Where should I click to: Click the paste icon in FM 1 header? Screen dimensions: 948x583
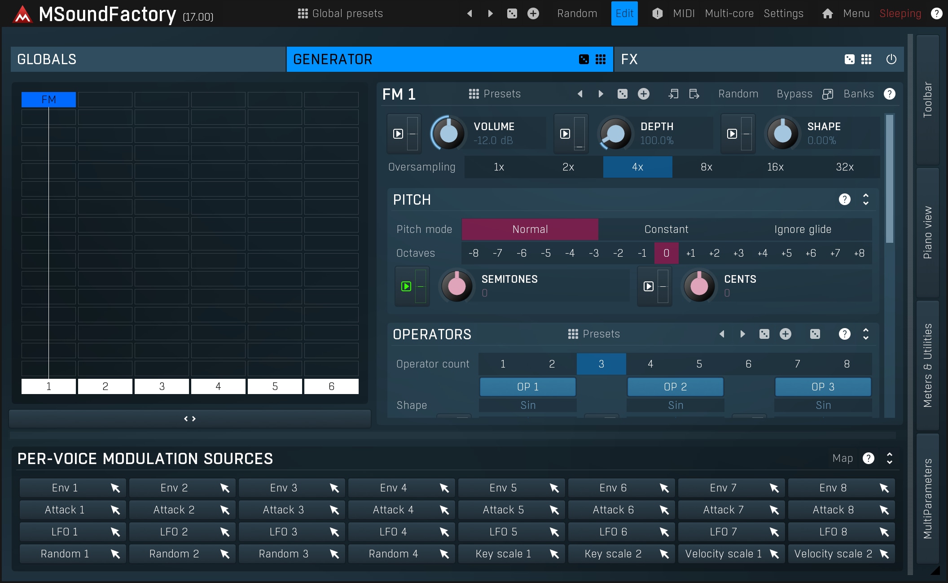tap(694, 94)
